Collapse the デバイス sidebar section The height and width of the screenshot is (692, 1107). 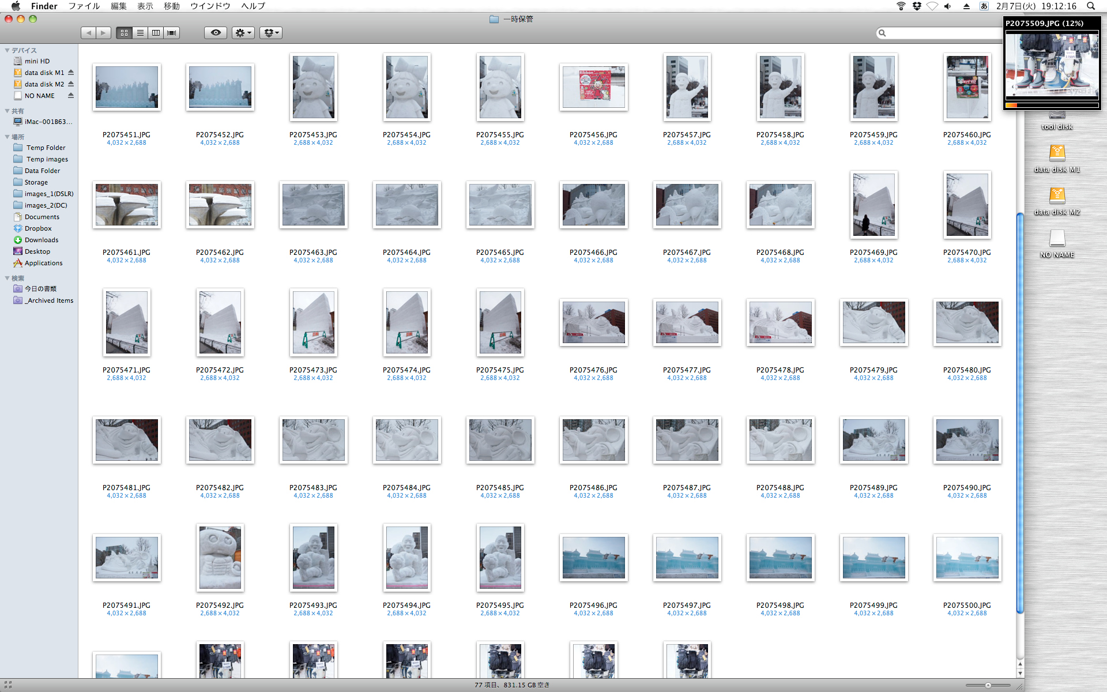pyautogui.click(x=7, y=50)
